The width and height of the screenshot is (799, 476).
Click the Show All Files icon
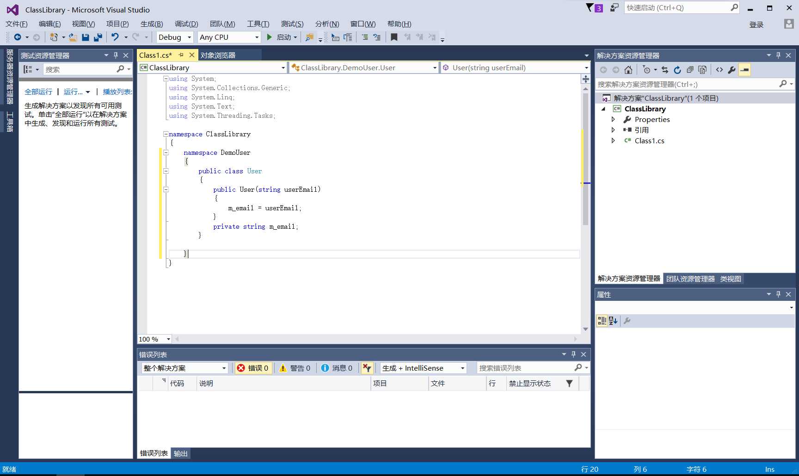(x=702, y=70)
